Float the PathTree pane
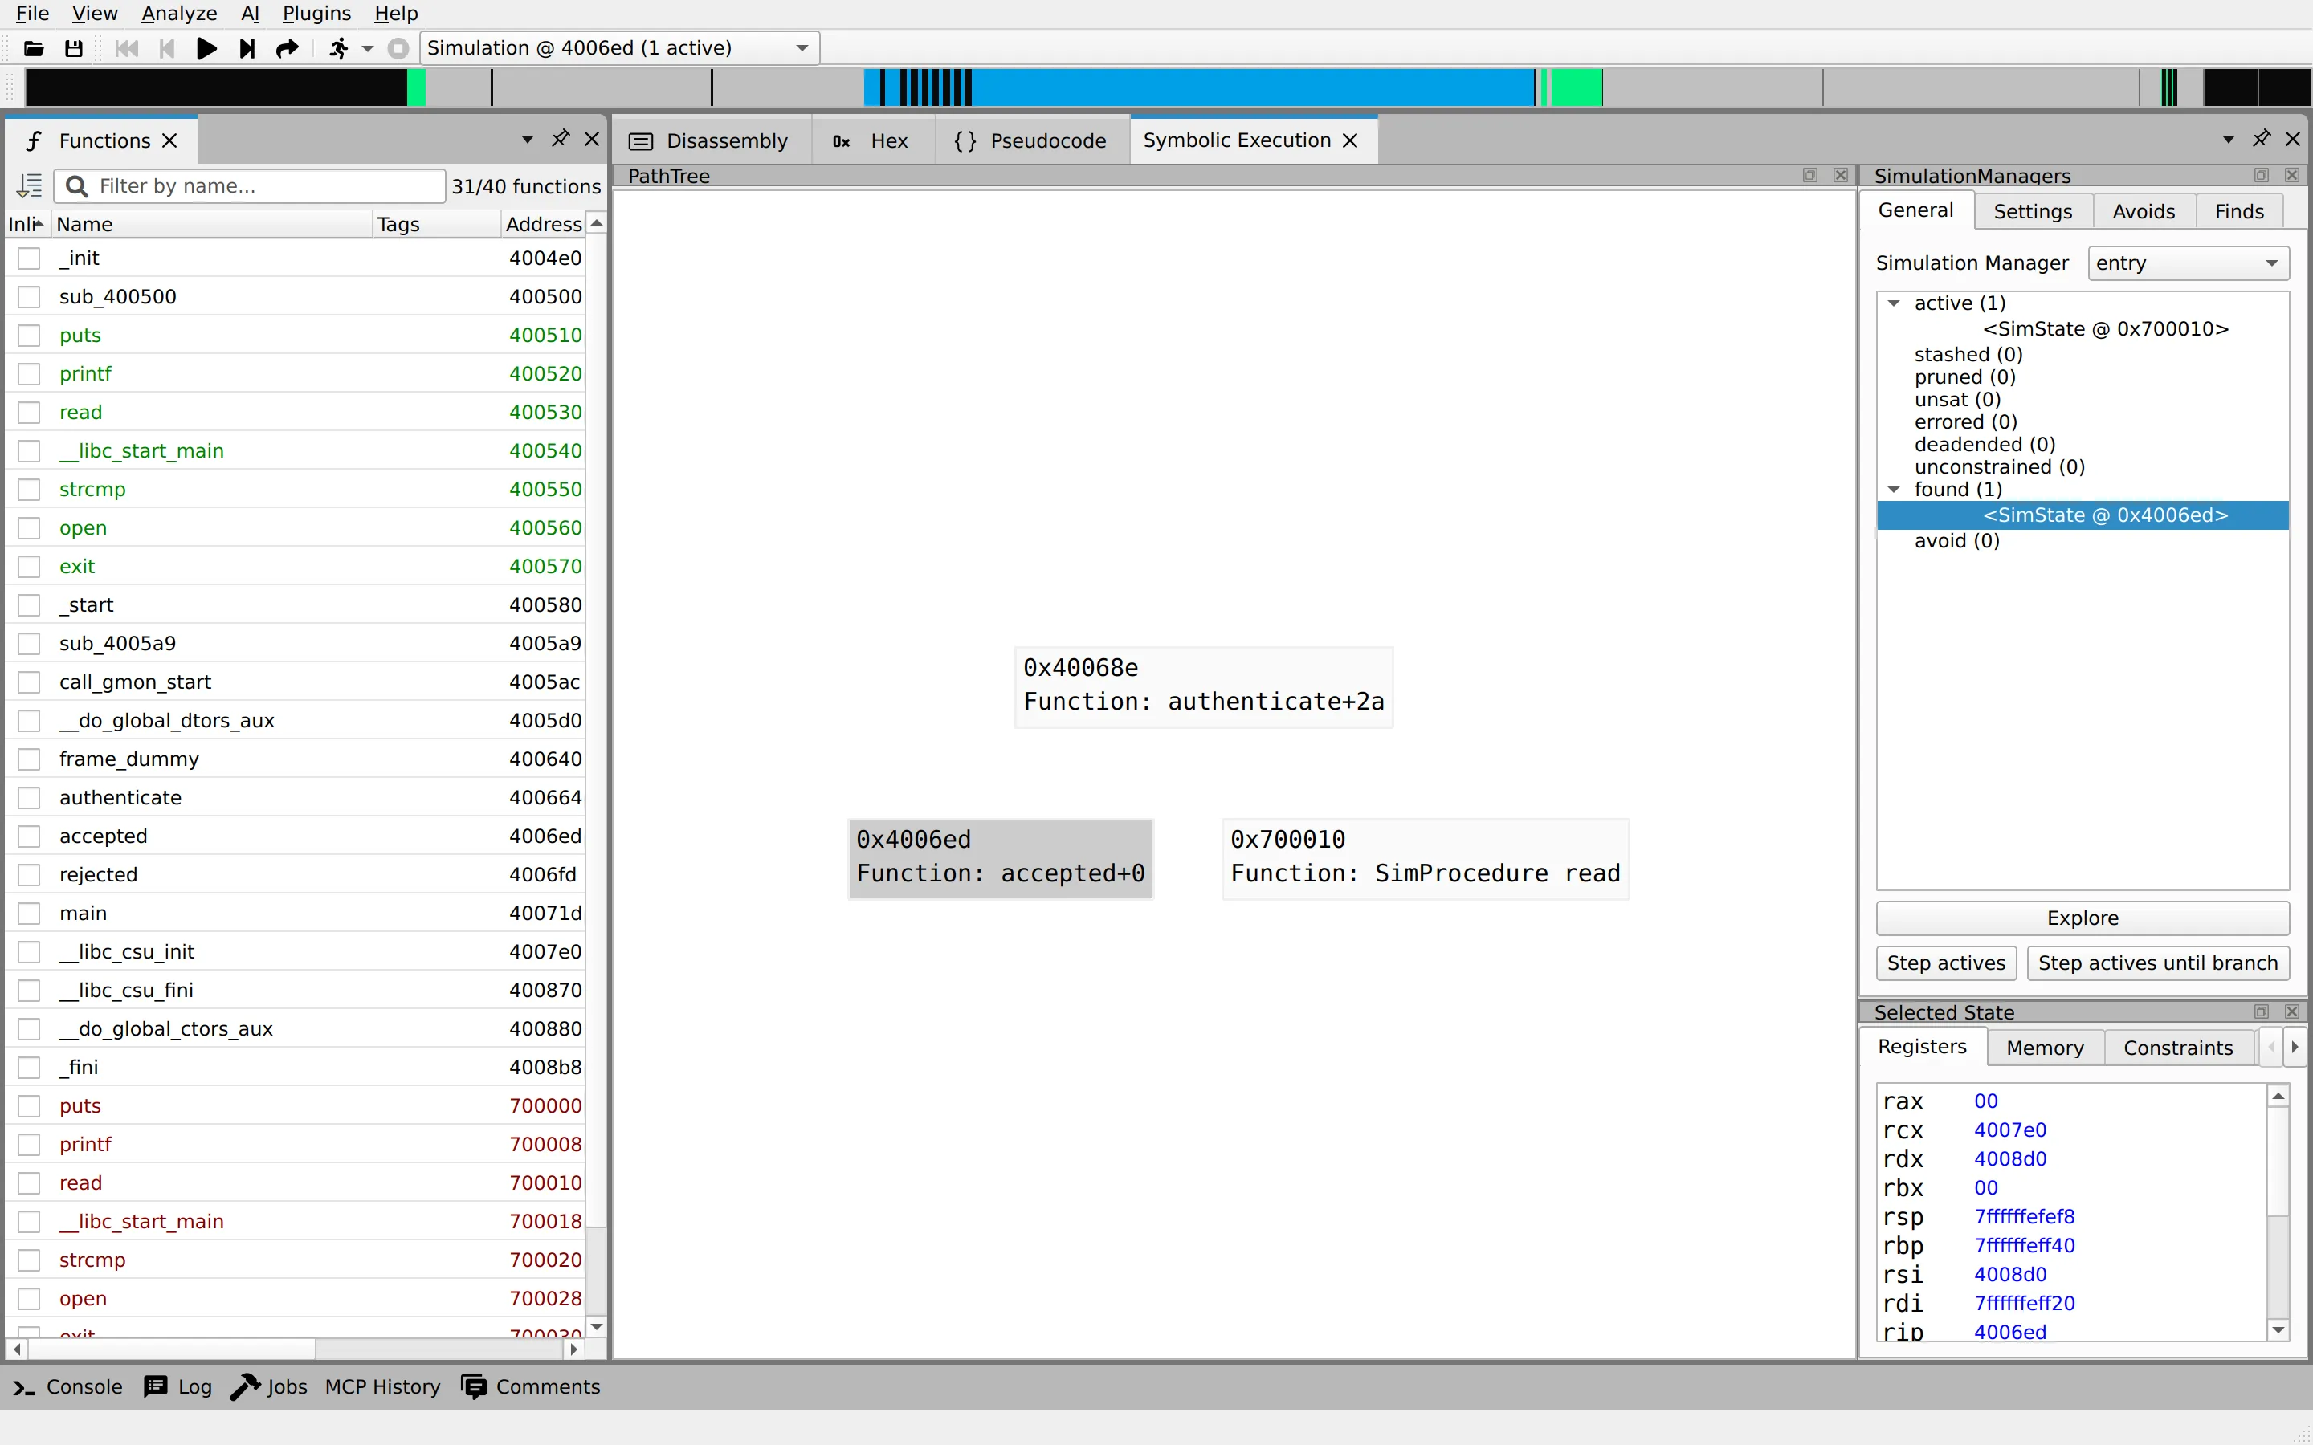The image size is (2313, 1445). click(x=1810, y=175)
